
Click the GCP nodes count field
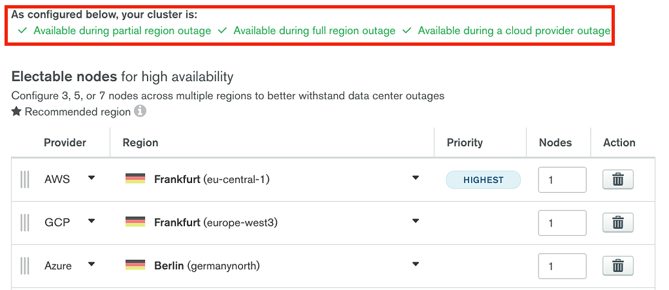coord(562,223)
